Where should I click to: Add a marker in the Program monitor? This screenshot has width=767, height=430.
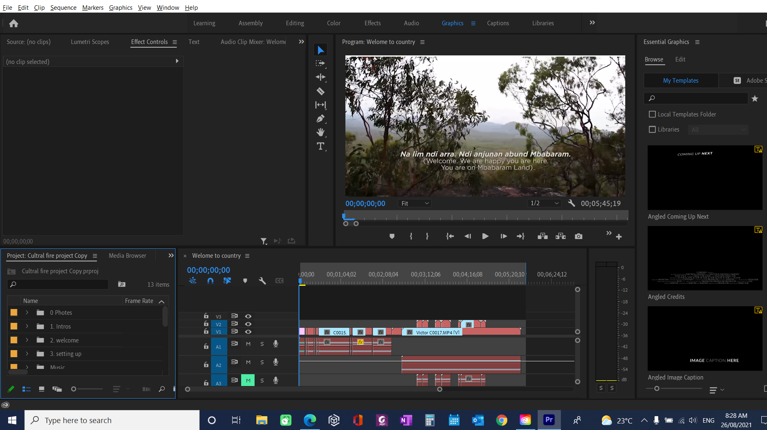tap(391, 236)
